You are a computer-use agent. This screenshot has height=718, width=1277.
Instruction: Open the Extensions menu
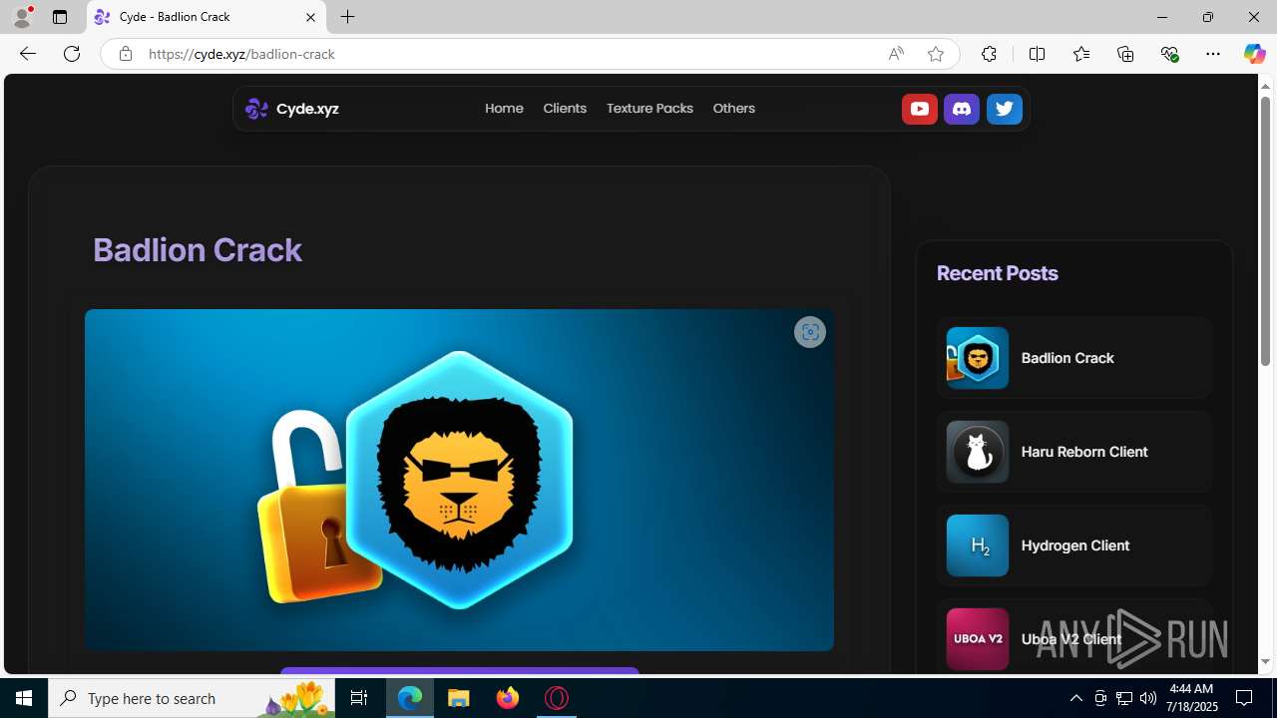point(989,54)
